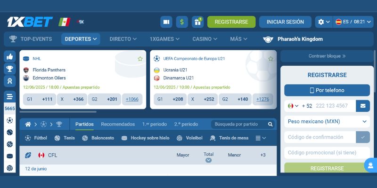This screenshot has width=377, height=188.
Task: Favorite the UEFA U21 match with the star
Action: click(x=270, y=59)
